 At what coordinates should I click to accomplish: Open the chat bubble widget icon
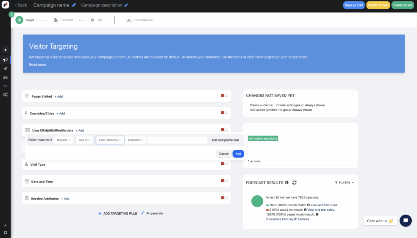click(x=405, y=221)
